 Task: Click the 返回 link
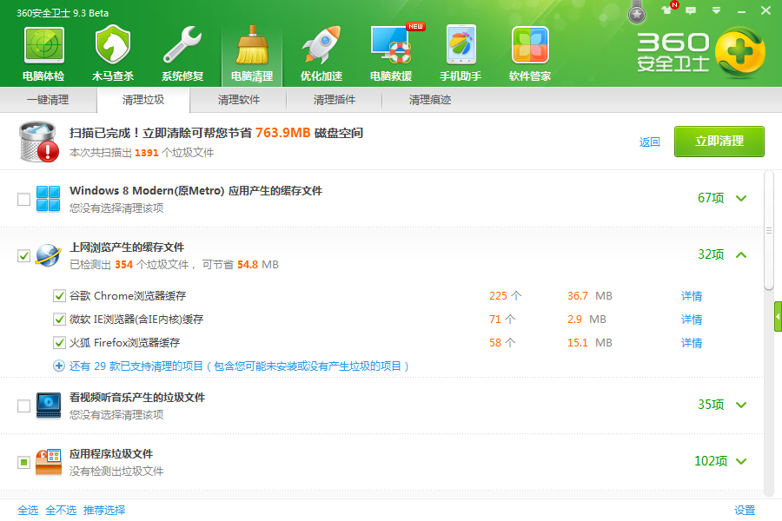pos(649,142)
